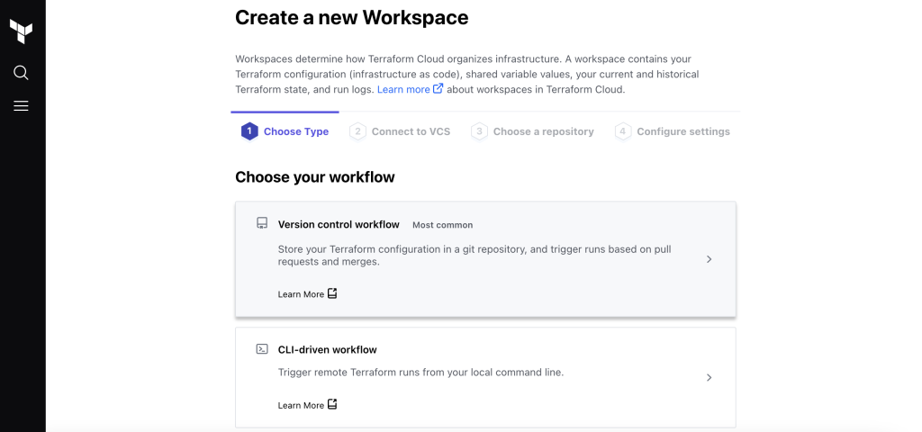Open Learn more link about workspaces

[x=403, y=89]
